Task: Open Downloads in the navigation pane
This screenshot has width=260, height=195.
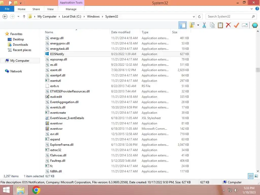Action: click(20, 45)
